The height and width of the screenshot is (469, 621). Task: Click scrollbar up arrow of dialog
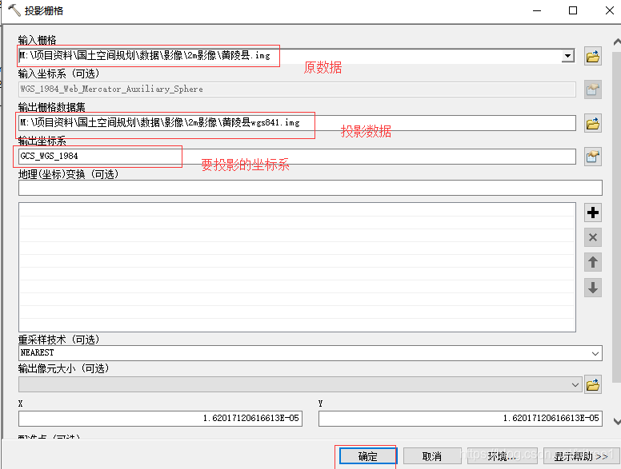click(x=617, y=42)
